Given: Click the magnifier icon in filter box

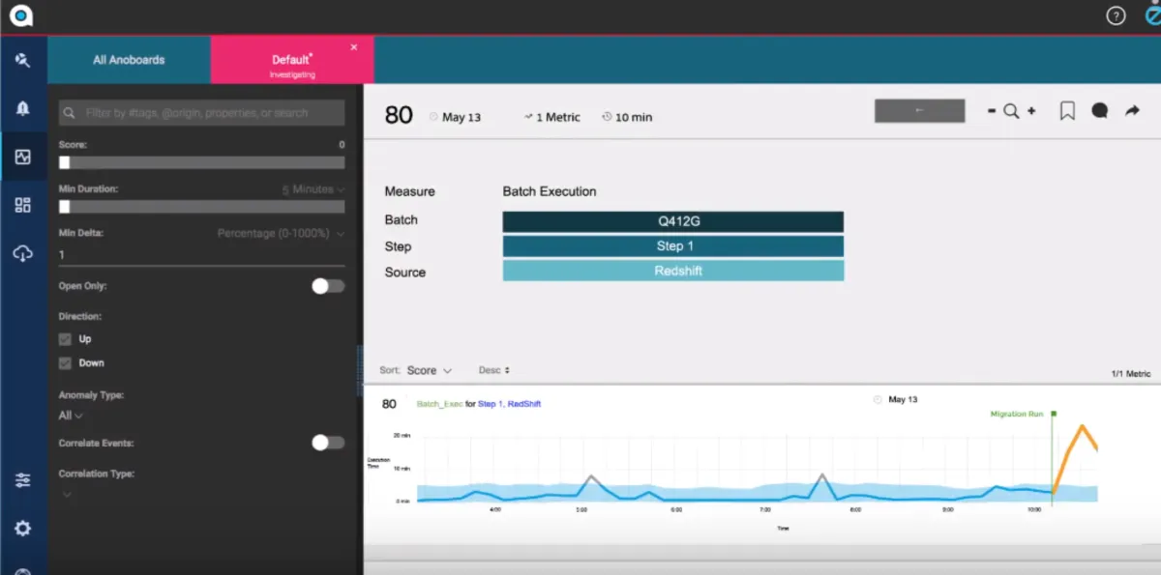Looking at the screenshot, I should pyautogui.click(x=70, y=113).
